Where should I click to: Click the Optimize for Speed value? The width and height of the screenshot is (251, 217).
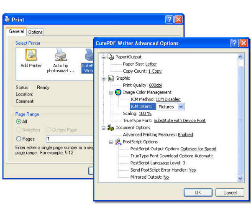pyautogui.click(x=198, y=149)
